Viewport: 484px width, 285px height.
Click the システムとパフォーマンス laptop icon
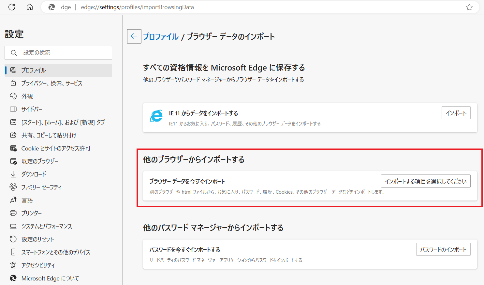coord(13,226)
